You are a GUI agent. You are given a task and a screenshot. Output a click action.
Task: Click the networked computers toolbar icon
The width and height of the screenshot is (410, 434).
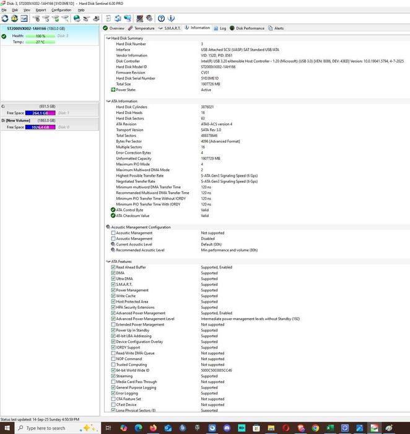coord(128,19)
